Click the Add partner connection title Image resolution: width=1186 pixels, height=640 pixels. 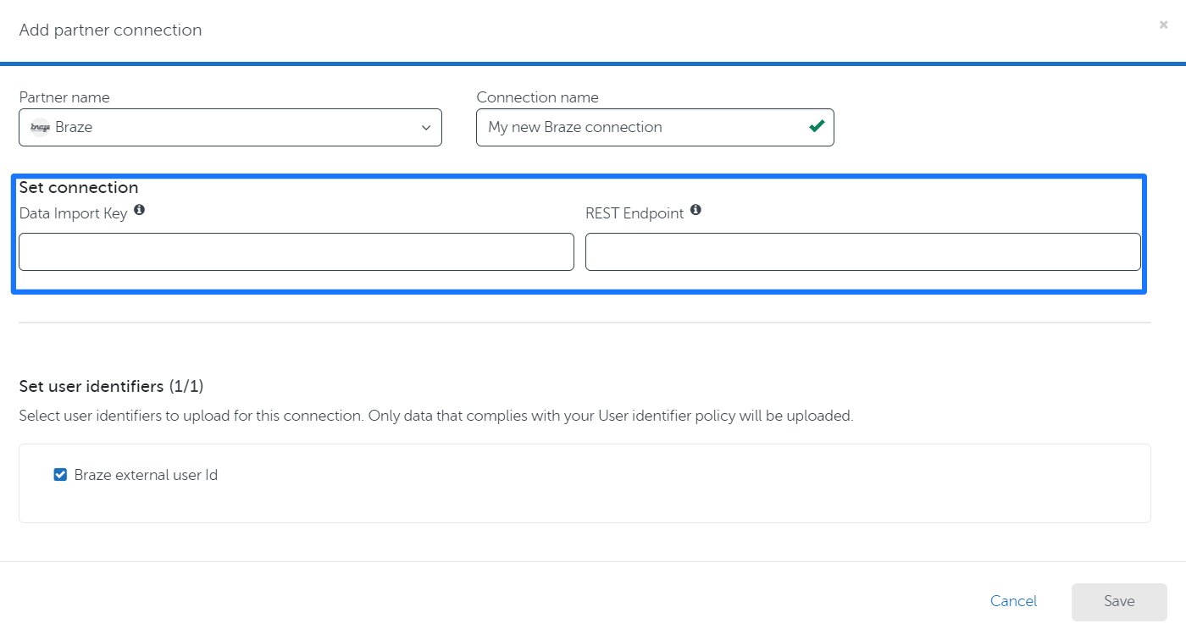[110, 30]
